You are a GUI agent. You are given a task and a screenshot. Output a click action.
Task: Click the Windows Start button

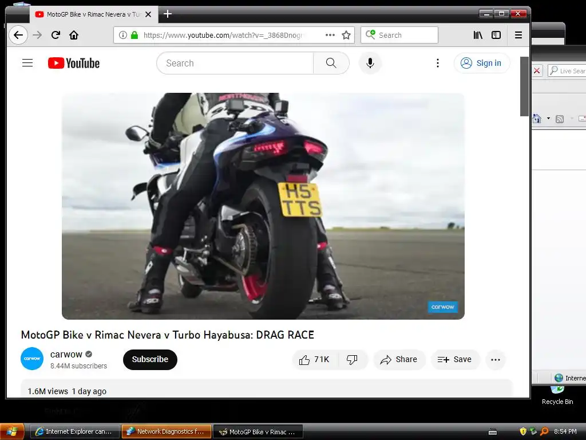(x=13, y=432)
